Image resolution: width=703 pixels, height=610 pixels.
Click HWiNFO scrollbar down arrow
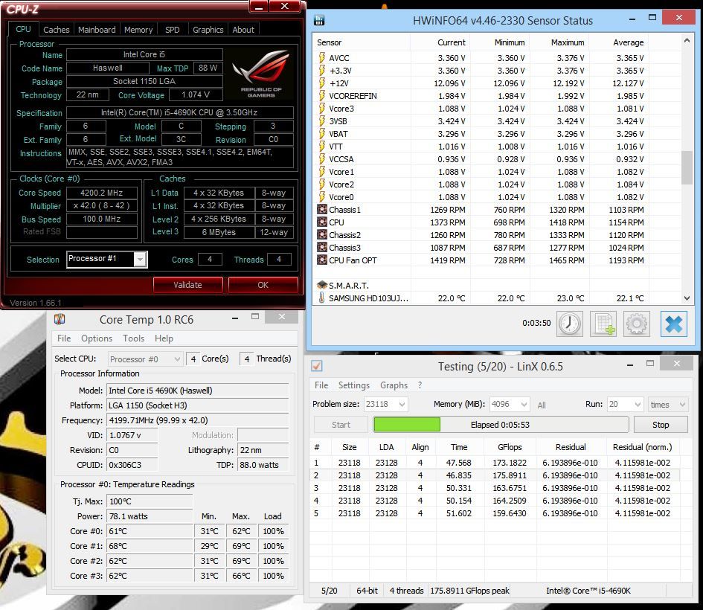coord(687,298)
